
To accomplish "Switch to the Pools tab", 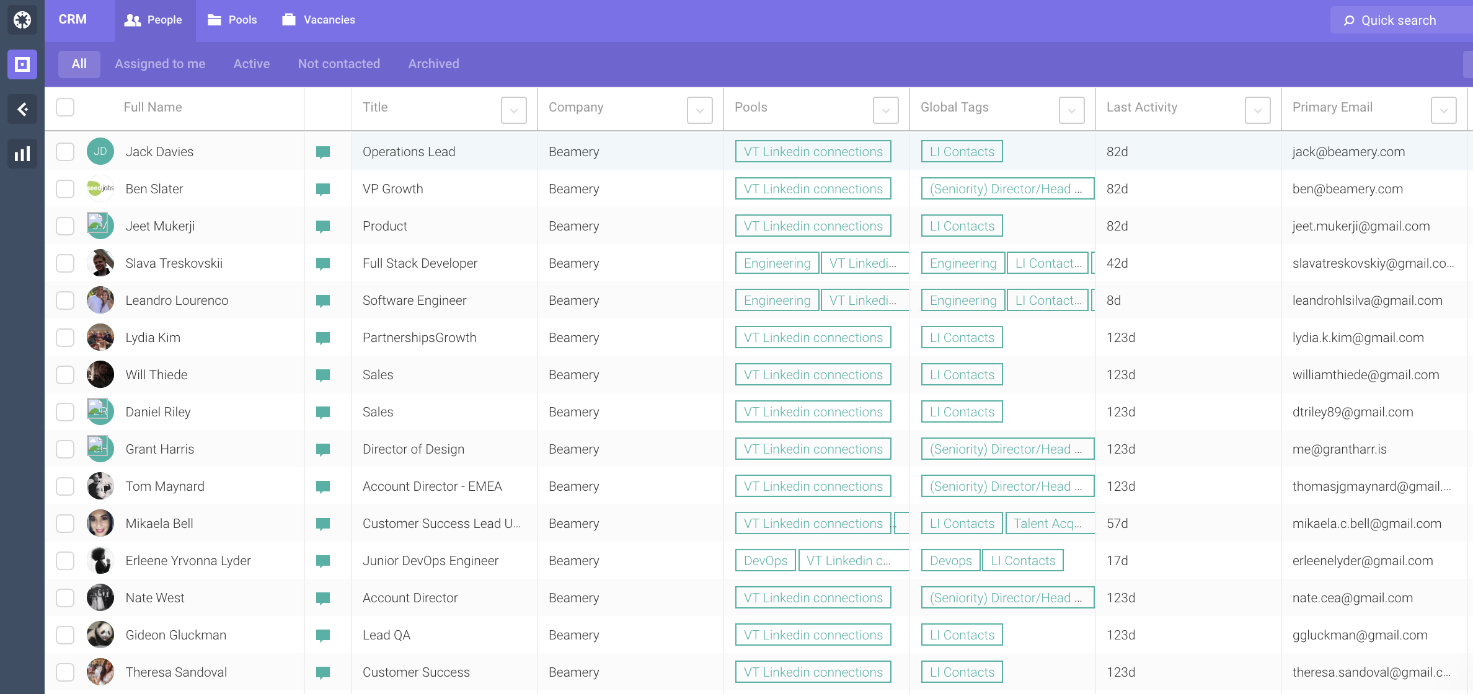I will (232, 20).
